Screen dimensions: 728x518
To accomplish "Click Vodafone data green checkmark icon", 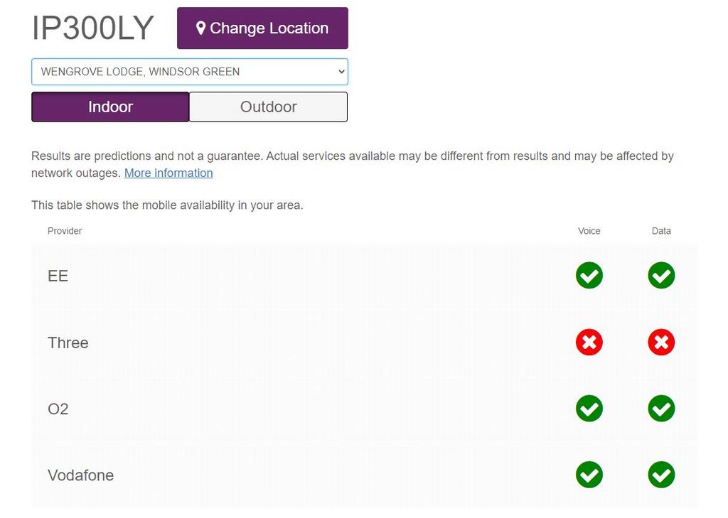I will [x=661, y=475].
